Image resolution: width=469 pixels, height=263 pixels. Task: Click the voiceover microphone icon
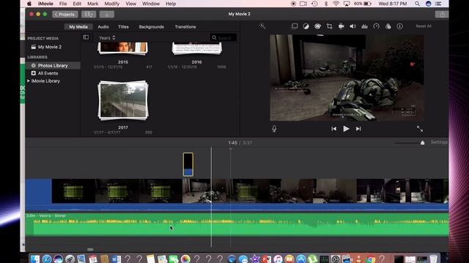pos(274,129)
